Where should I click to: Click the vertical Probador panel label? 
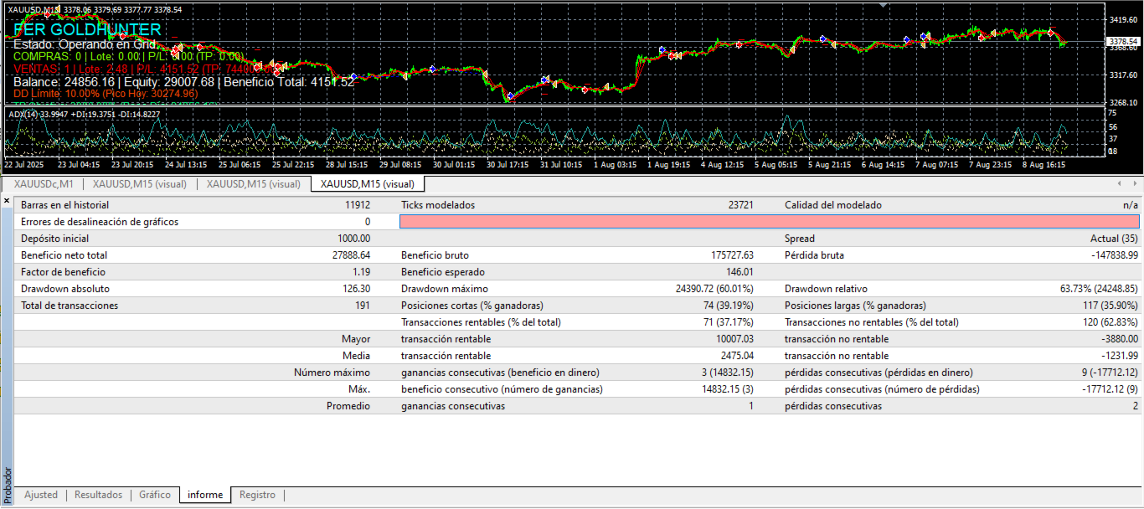point(8,484)
